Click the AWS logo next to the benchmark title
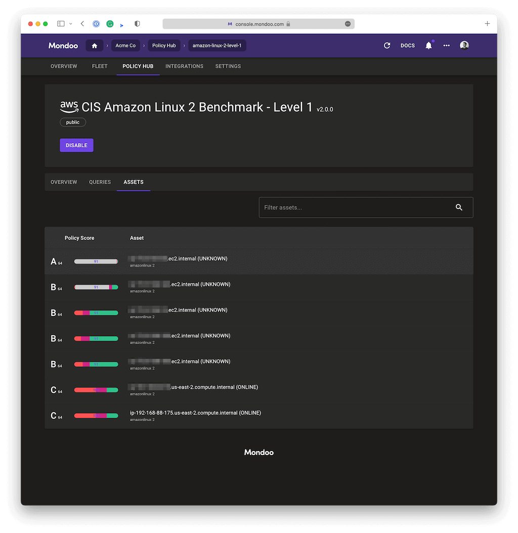The width and height of the screenshot is (518, 533). click(69, 107)
